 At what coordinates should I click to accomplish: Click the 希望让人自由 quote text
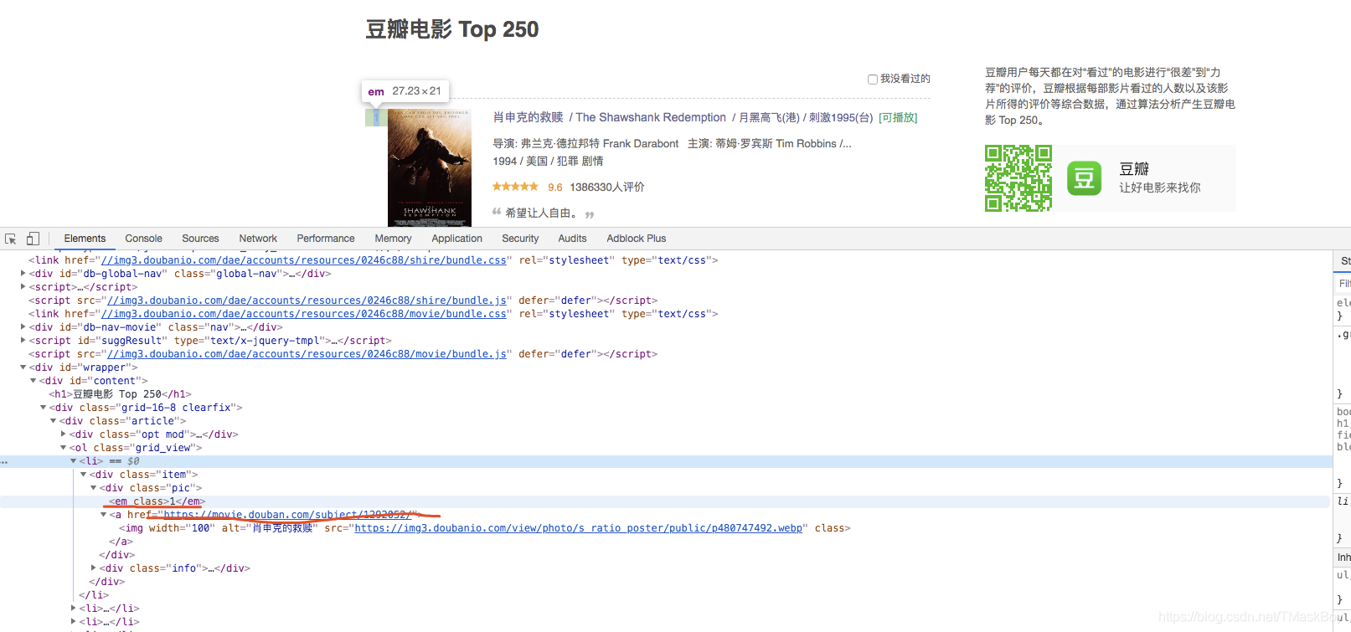click(x=541, y=213)
